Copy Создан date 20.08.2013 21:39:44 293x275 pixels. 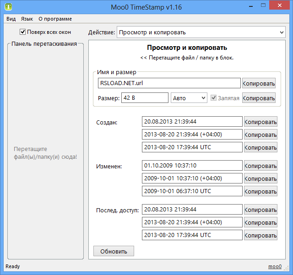click(260, 122)
